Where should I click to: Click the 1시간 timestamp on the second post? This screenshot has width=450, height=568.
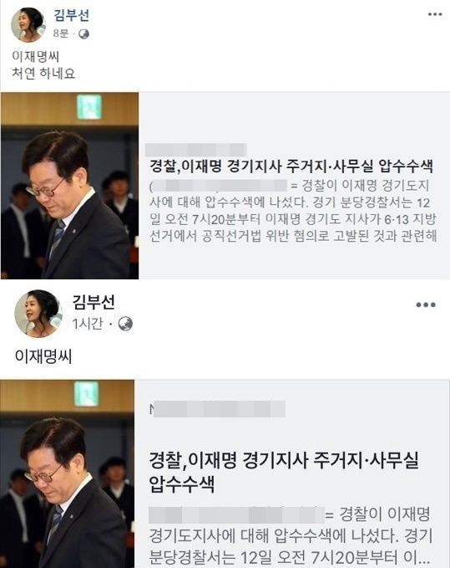point(88,324)
